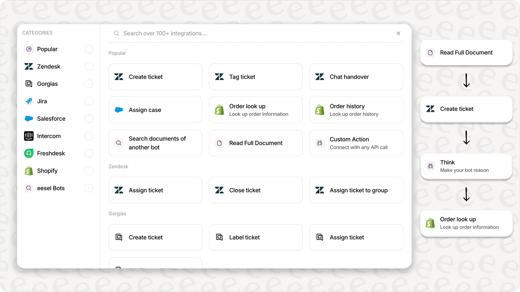Click the Zendesk logo in categories

(x=29, y=66)
